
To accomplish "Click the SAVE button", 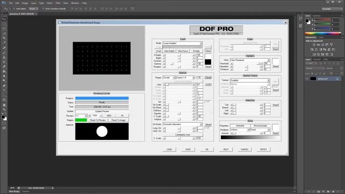I will coord(188,149).
